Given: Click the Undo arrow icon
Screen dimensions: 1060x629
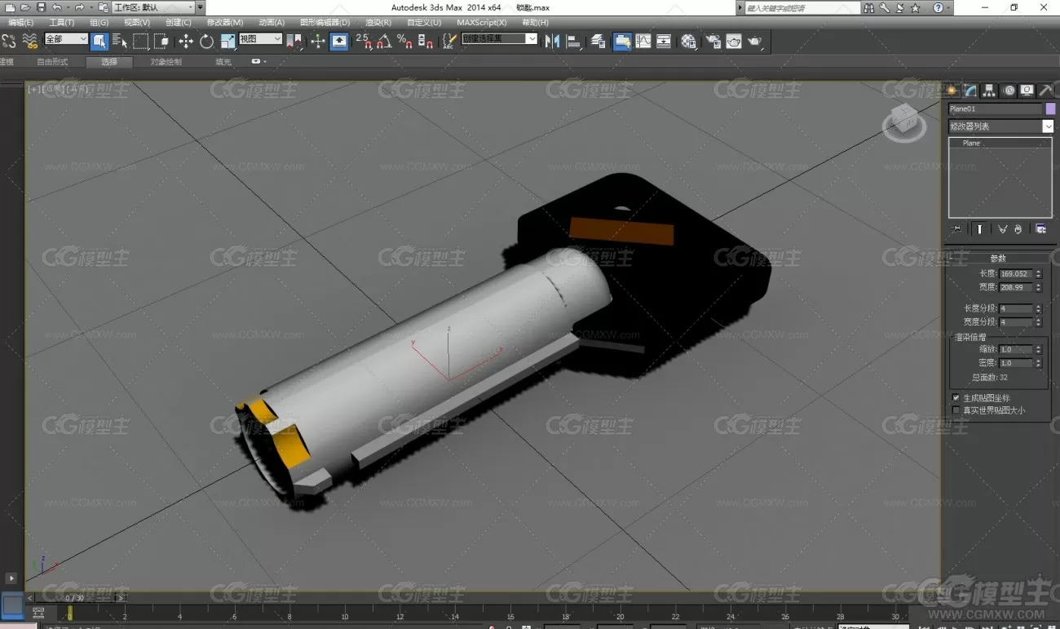Looking at the screenshot, I should coord(57,7).
